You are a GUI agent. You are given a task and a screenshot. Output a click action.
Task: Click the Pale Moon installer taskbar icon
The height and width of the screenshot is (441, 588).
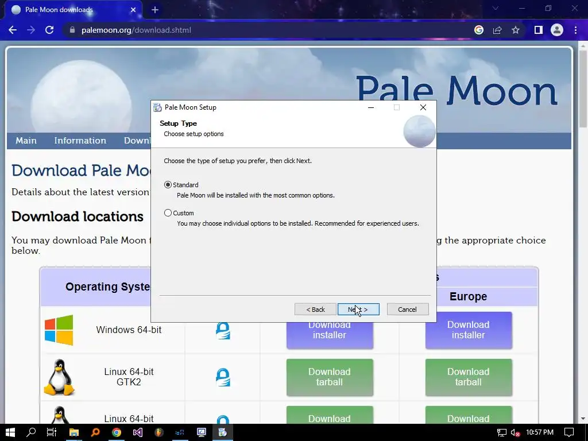click(223, 432)
